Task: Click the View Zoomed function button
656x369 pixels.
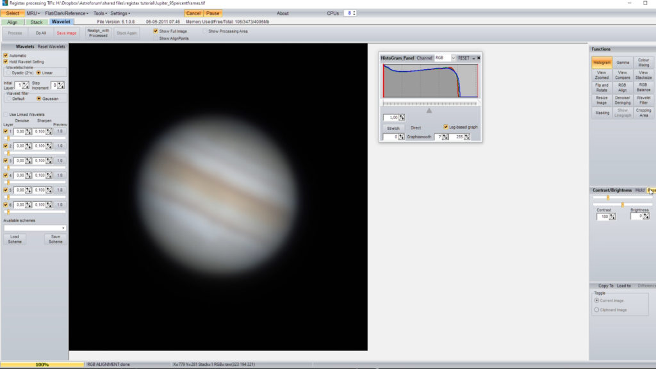Action: coord(602,76)
